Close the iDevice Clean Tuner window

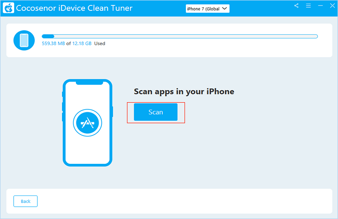click(x=333, y=6)
